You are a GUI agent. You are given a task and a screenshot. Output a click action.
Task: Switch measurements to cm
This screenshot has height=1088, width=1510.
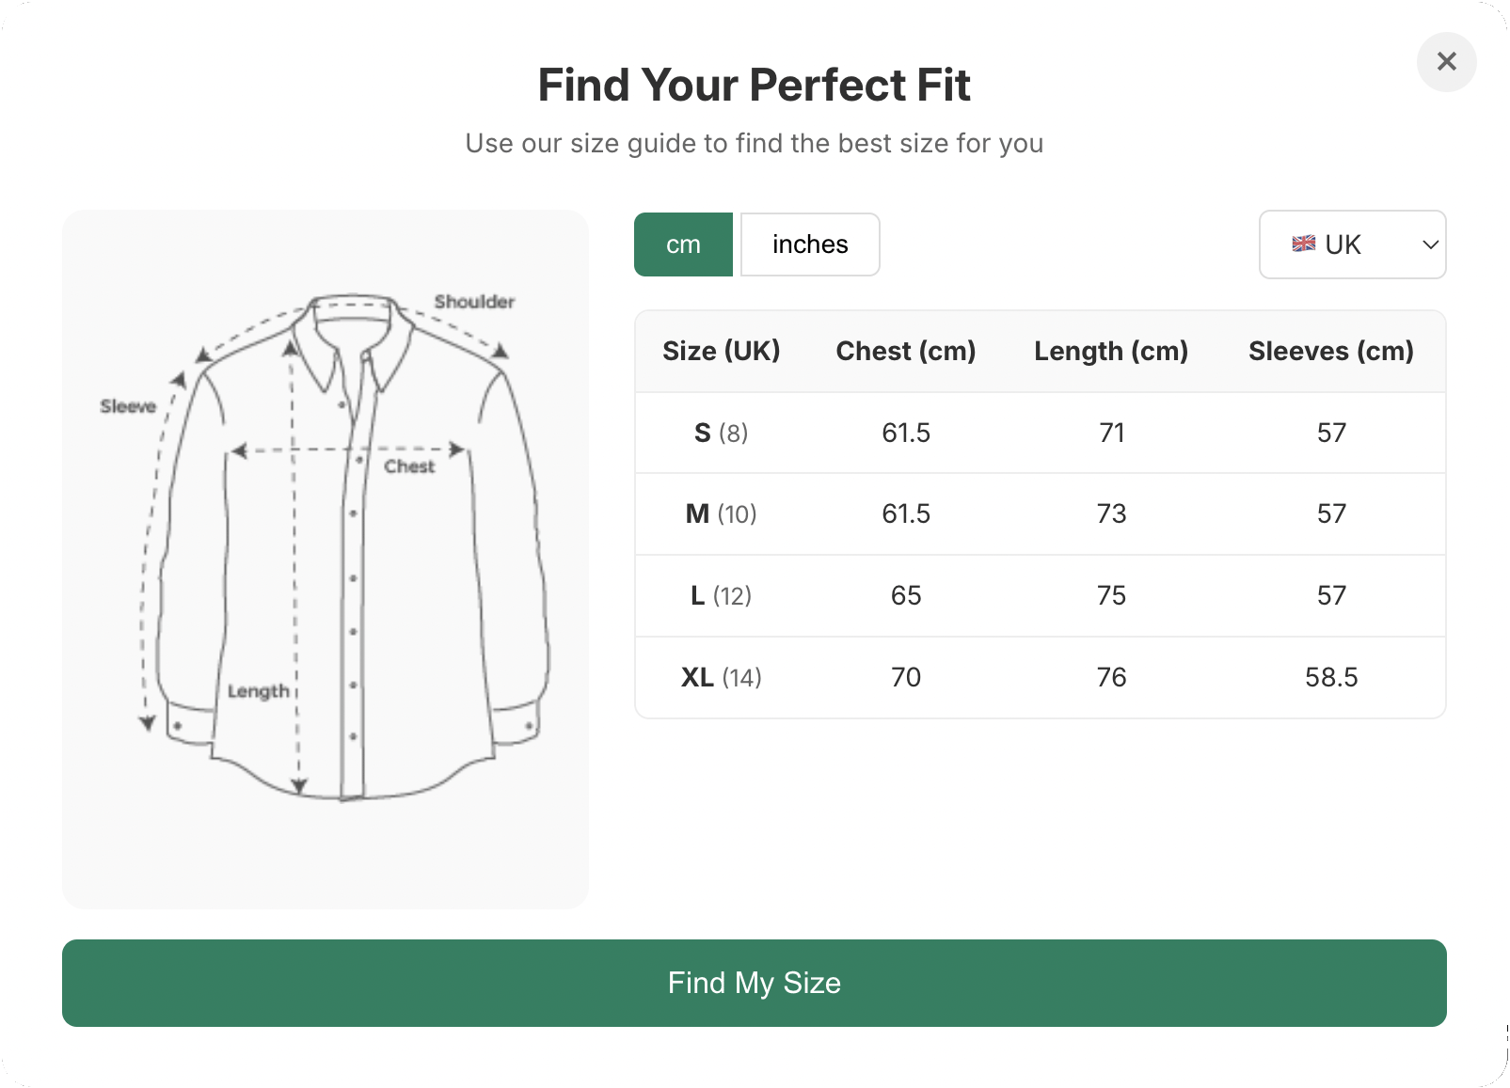point(683,244)
